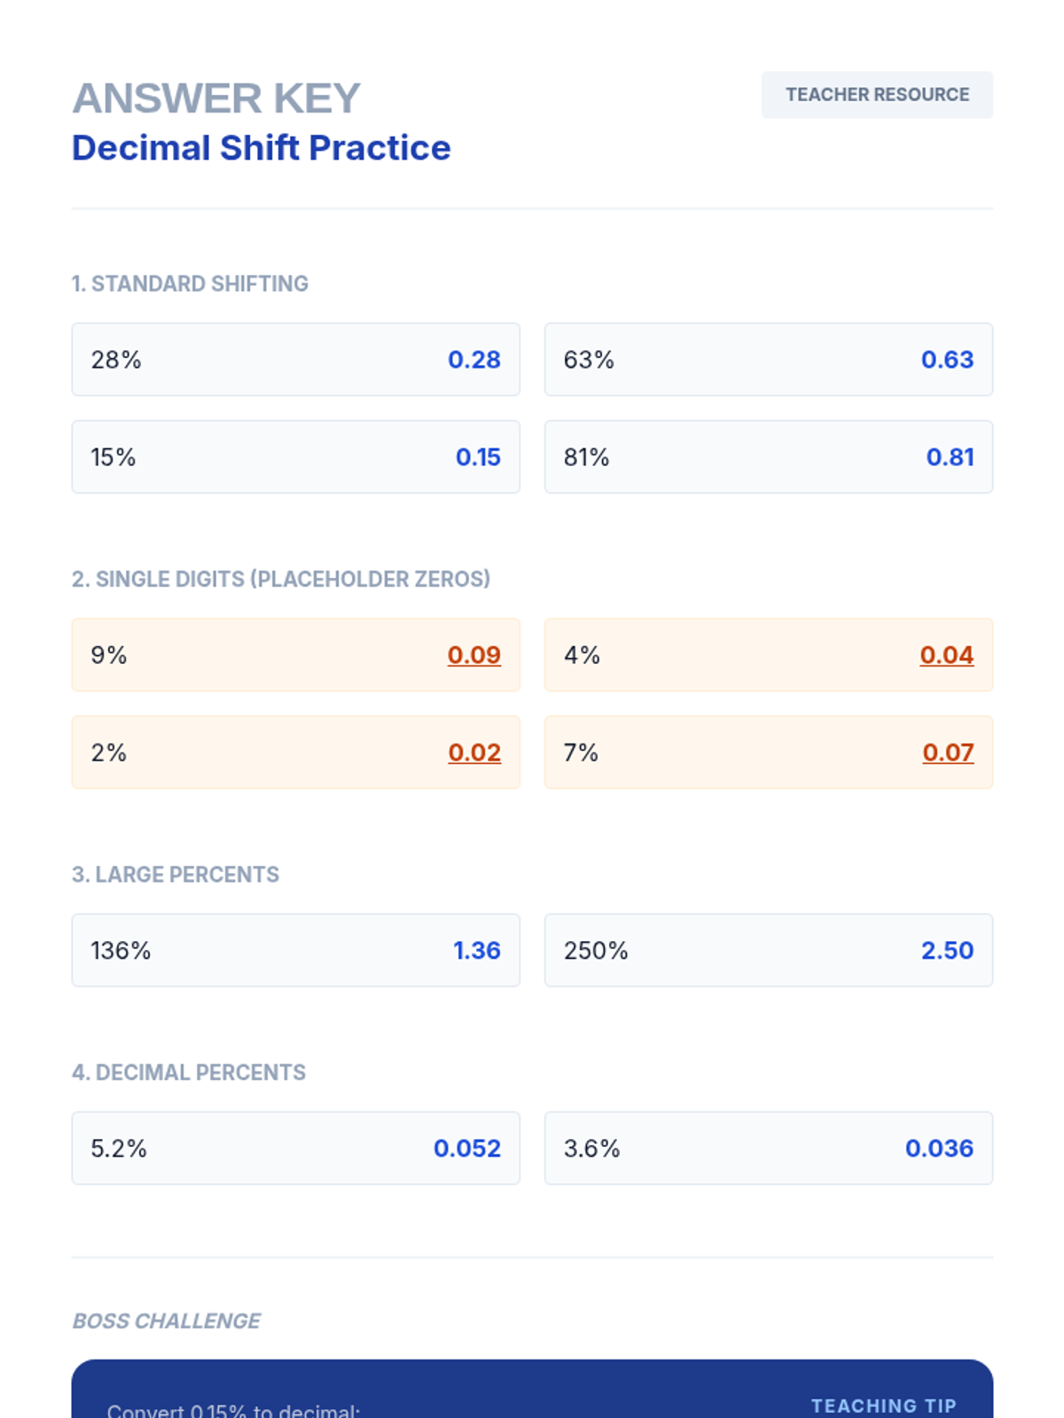Click the Single Digits section header
Image resolution: width=1064 pixels, height=1418 pixels.
click(x=280, y=579)
